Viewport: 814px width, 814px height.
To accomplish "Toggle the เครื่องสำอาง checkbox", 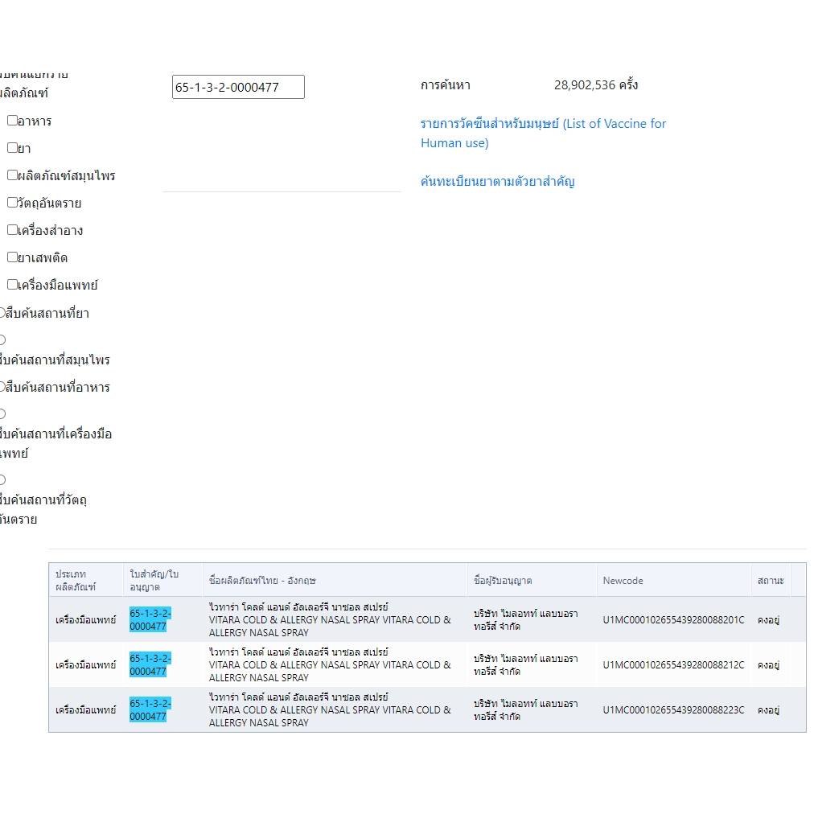I will point(12,230).
